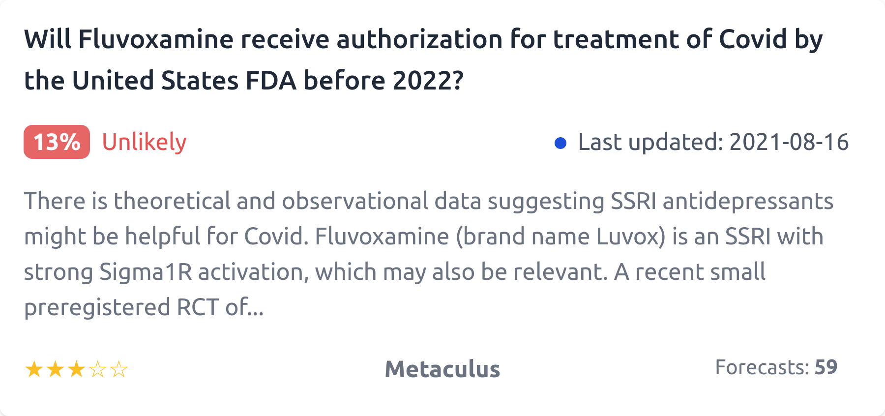This screenshot has height=416, width=885.
Task: Click the "Forecasts:" label
Action: click(x=762, y=367)
